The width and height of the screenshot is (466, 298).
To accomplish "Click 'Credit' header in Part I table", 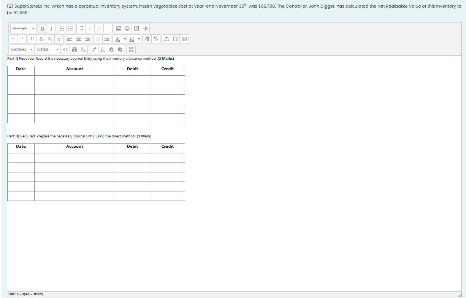I will point(168,69).
